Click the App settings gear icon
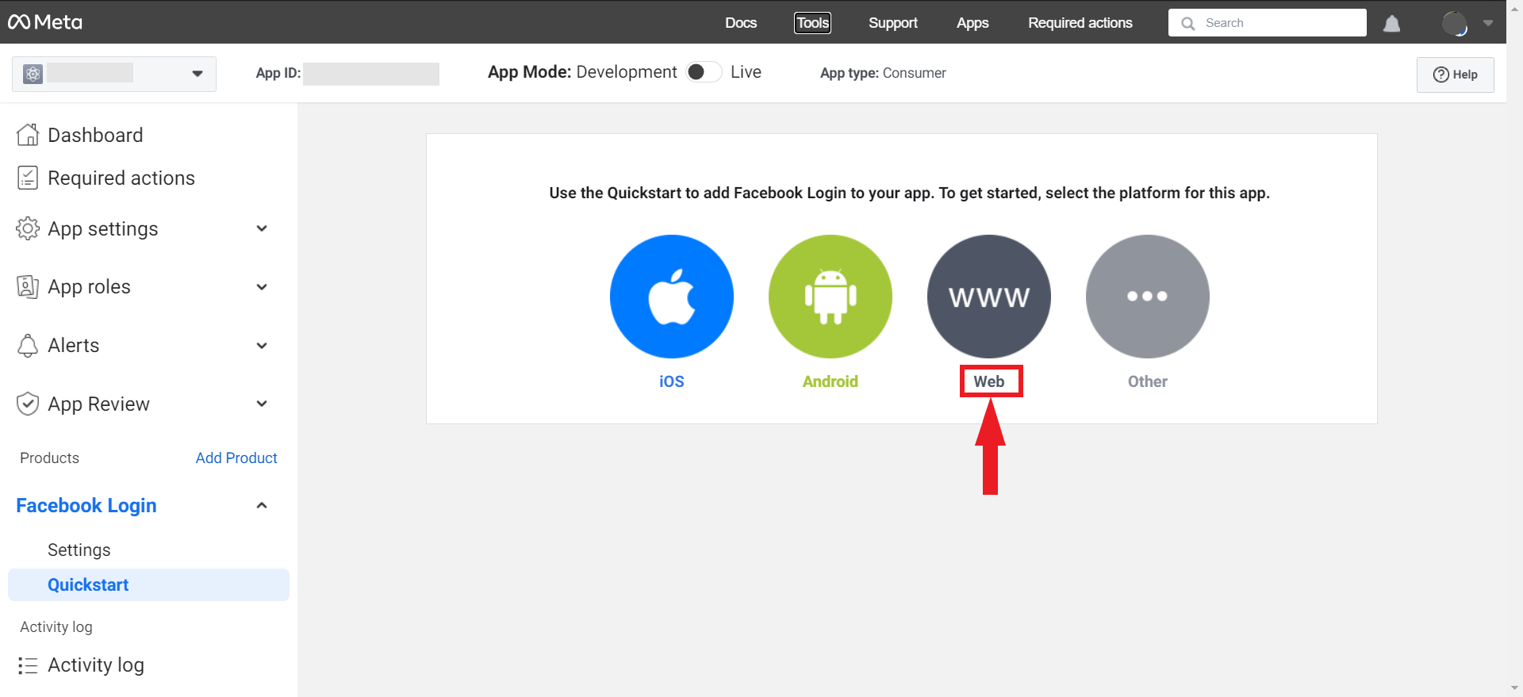Image resolution: width=1523 pixels, height=697 pixels. click(x=28, y=228)
